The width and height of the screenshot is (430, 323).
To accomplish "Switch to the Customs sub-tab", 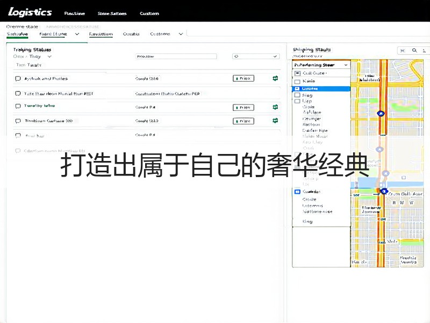I will point(160,34).
